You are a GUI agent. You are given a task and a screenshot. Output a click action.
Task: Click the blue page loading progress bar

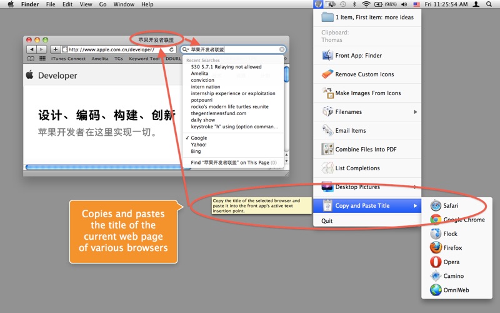pyautogui.click(x=107, y=167)
